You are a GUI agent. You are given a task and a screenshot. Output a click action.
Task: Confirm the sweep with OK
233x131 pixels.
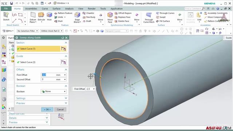point(47,110)
